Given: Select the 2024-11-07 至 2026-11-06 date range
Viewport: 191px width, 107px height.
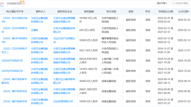Looking at the screenshot, I should [166, 50].
